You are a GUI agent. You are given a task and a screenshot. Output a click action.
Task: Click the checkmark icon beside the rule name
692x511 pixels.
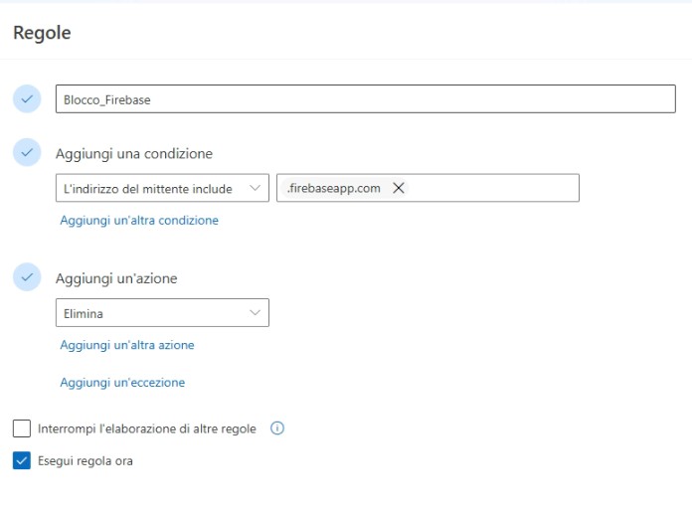click(x=27, y=98)
